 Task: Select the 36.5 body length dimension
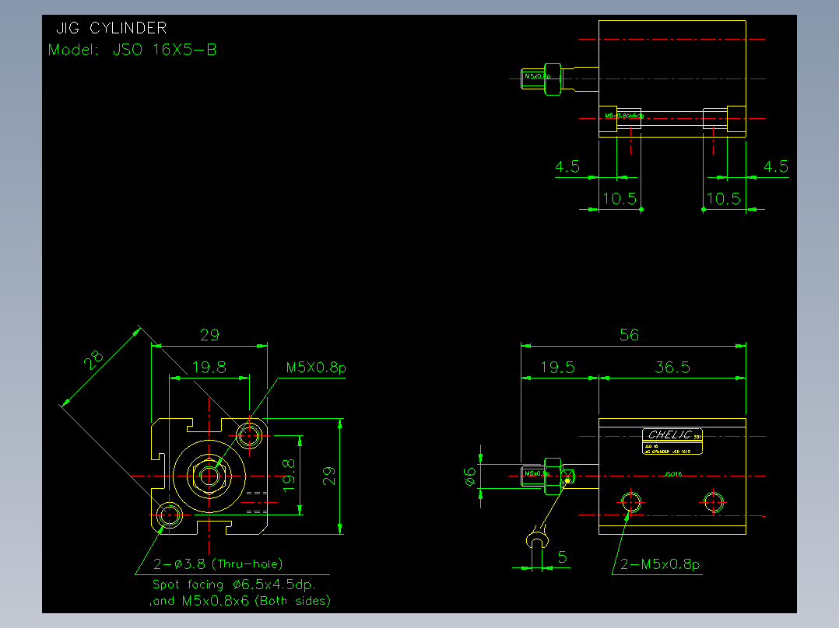[672, 367]
